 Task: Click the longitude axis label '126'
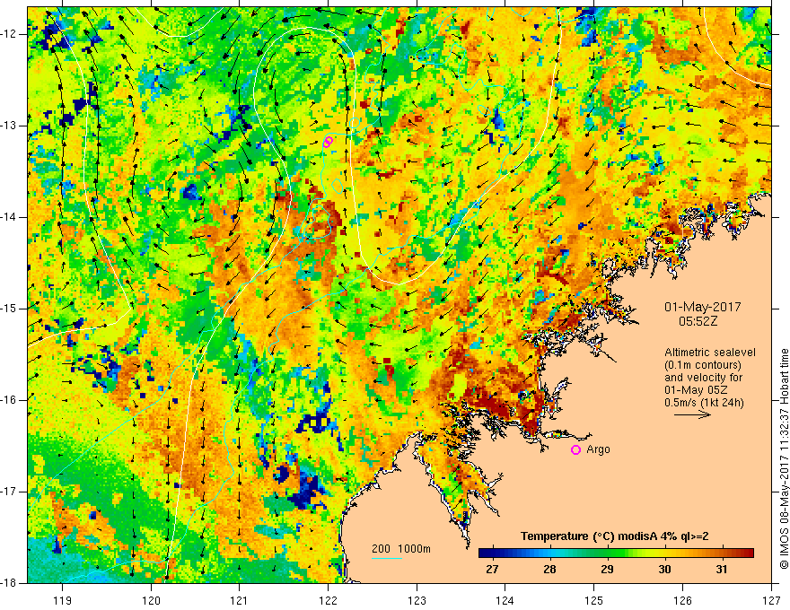[x=682, y=600]
